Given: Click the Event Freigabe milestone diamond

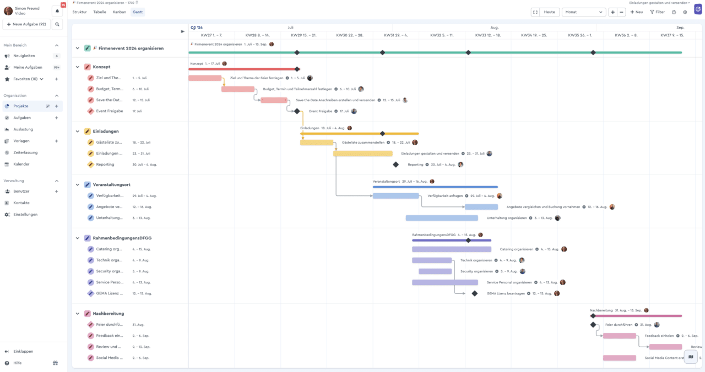Looking at the screenshot, I should coord(297,111).
